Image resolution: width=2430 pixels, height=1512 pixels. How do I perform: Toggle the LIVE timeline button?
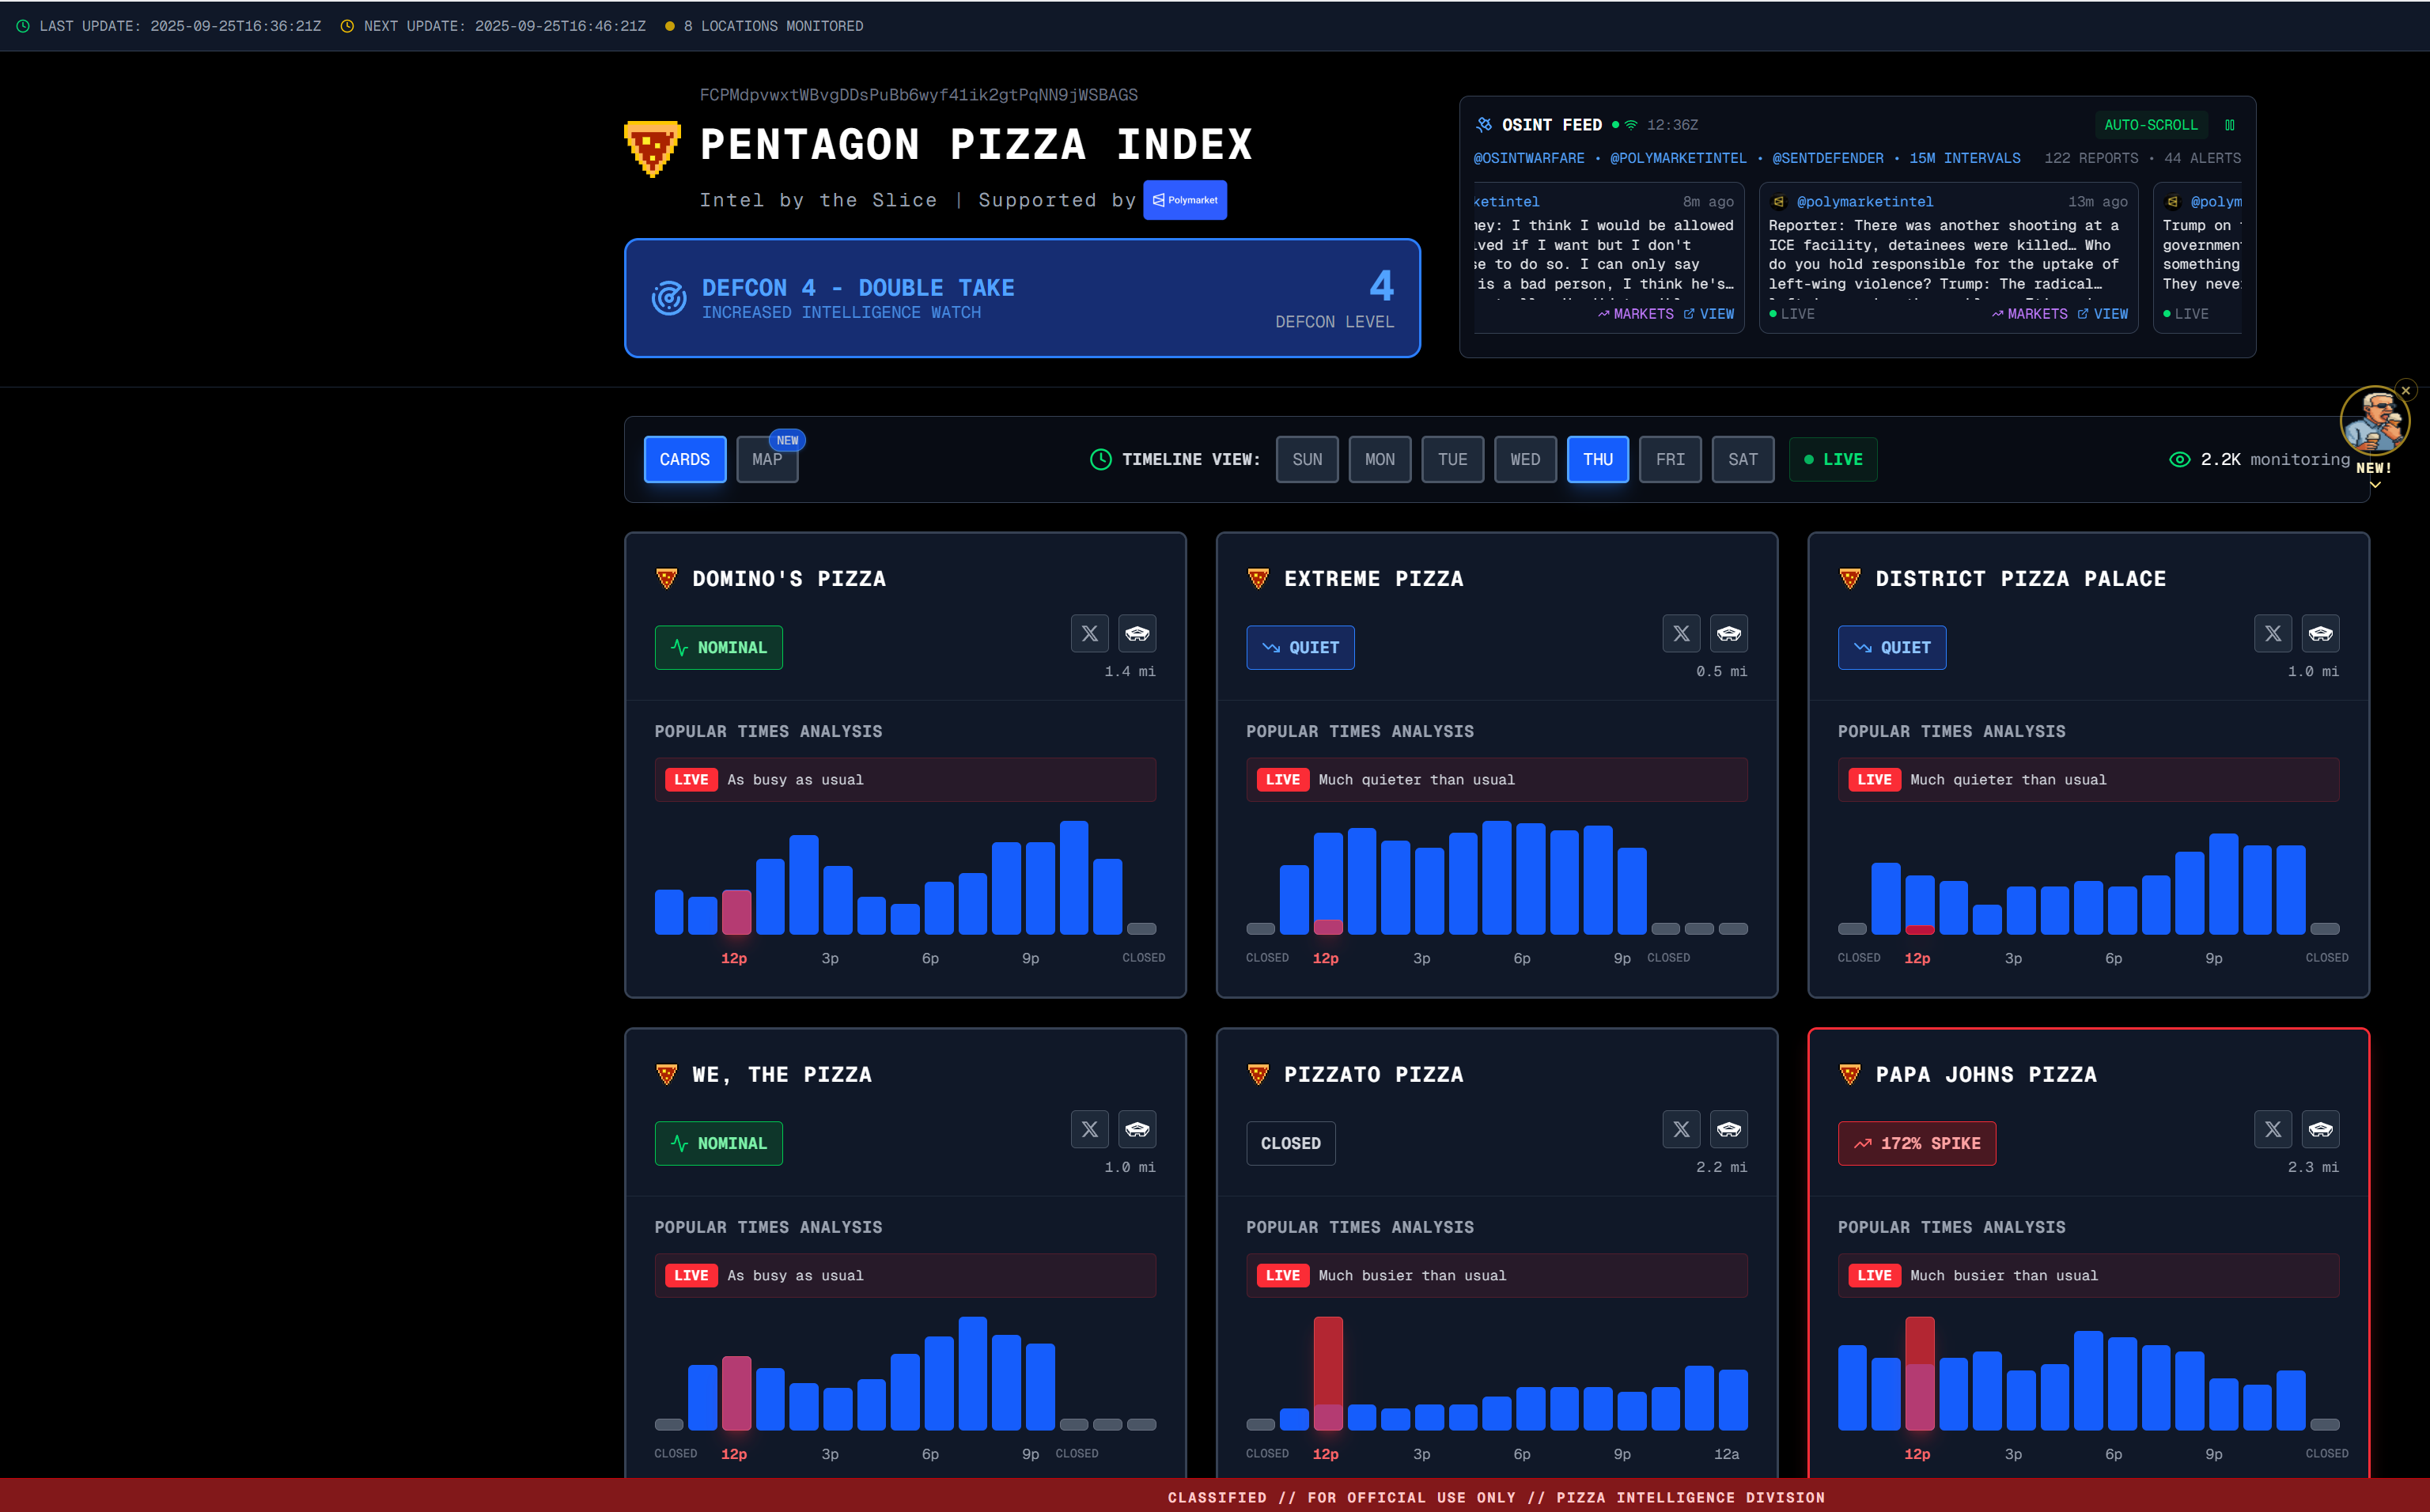(1833, 460)
